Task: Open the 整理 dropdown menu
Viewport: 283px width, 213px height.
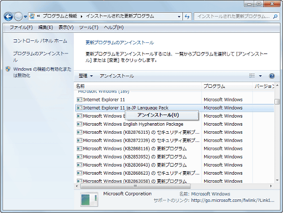Action: click(x=86, y=76)
